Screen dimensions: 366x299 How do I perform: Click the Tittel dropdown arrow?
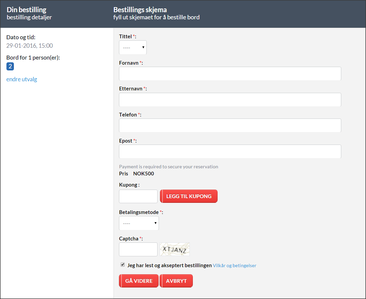[x=143, y=47]
